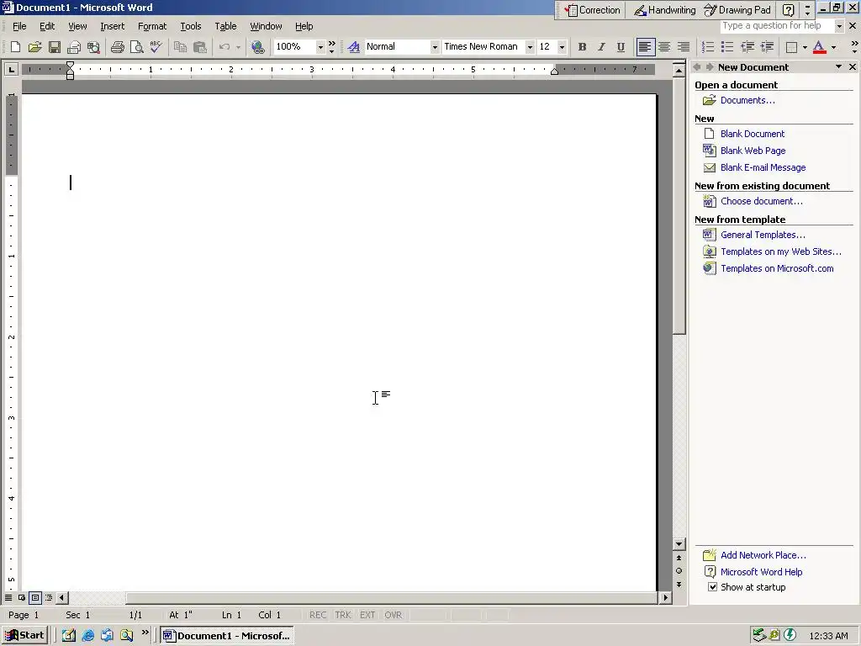This screenshot has height=646, width=861.
Task: Click the Copy toolbar icon
Action: (180, 47)
